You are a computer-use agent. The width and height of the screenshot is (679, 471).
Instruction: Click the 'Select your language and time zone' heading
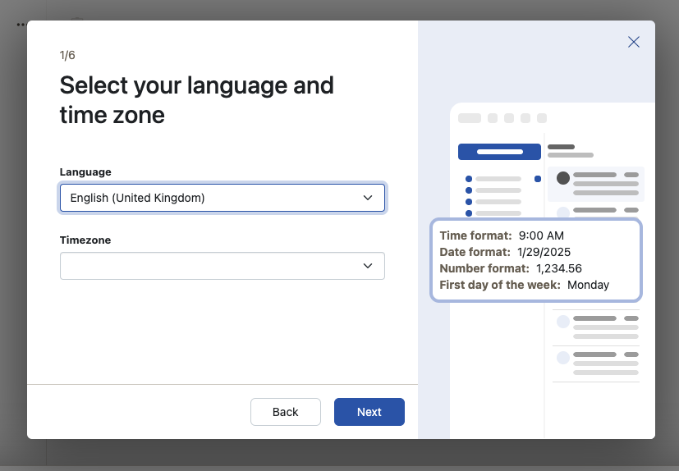pos(196,99)
